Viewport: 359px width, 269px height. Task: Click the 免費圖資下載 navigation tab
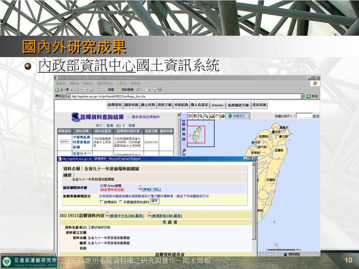click(x=238, y=105)
